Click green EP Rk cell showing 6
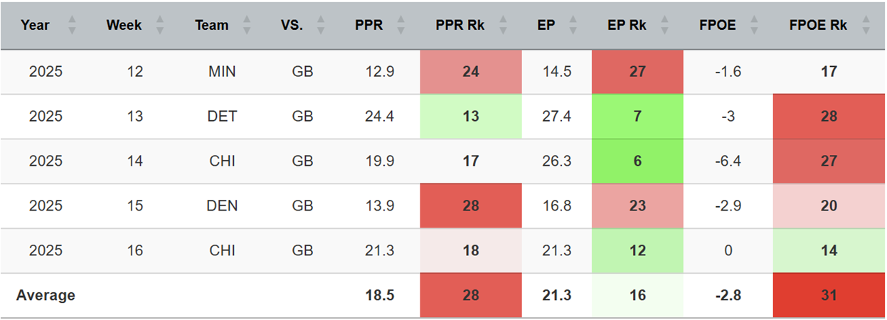 (637, 161)
